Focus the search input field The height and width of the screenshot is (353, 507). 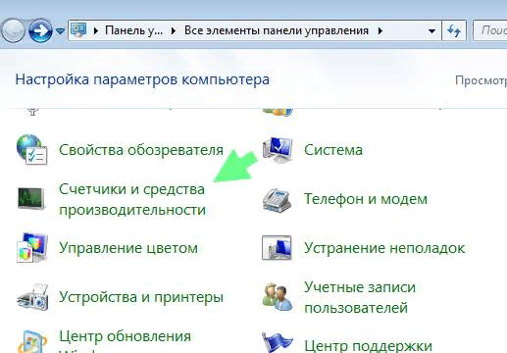tap(490, 30)
